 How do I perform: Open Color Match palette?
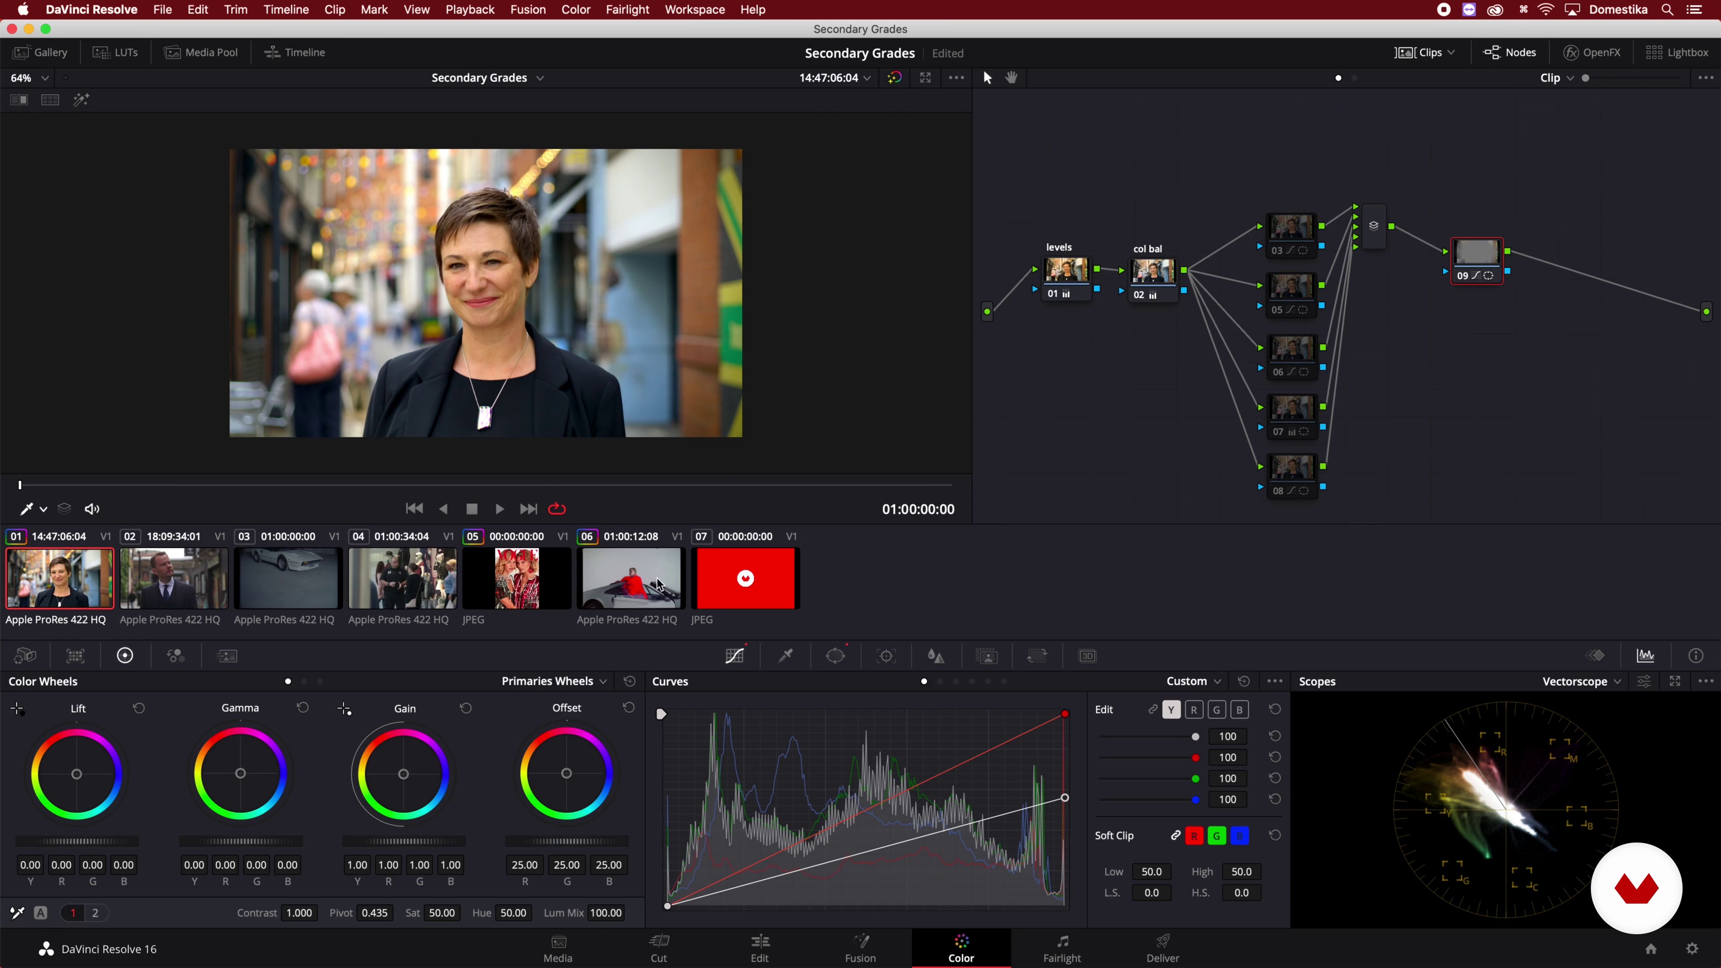point(75,656)
